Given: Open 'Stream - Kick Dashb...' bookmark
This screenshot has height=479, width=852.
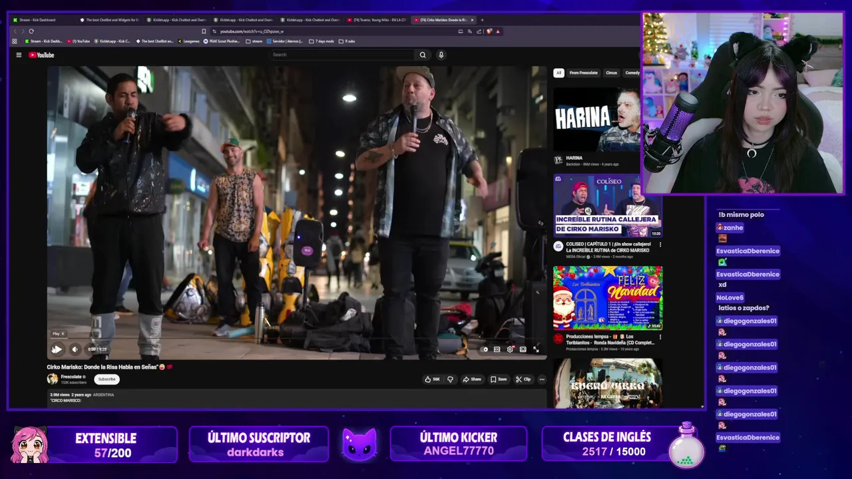Looking at the screenshot, I should pyautogui.click(x=44, y=41).
